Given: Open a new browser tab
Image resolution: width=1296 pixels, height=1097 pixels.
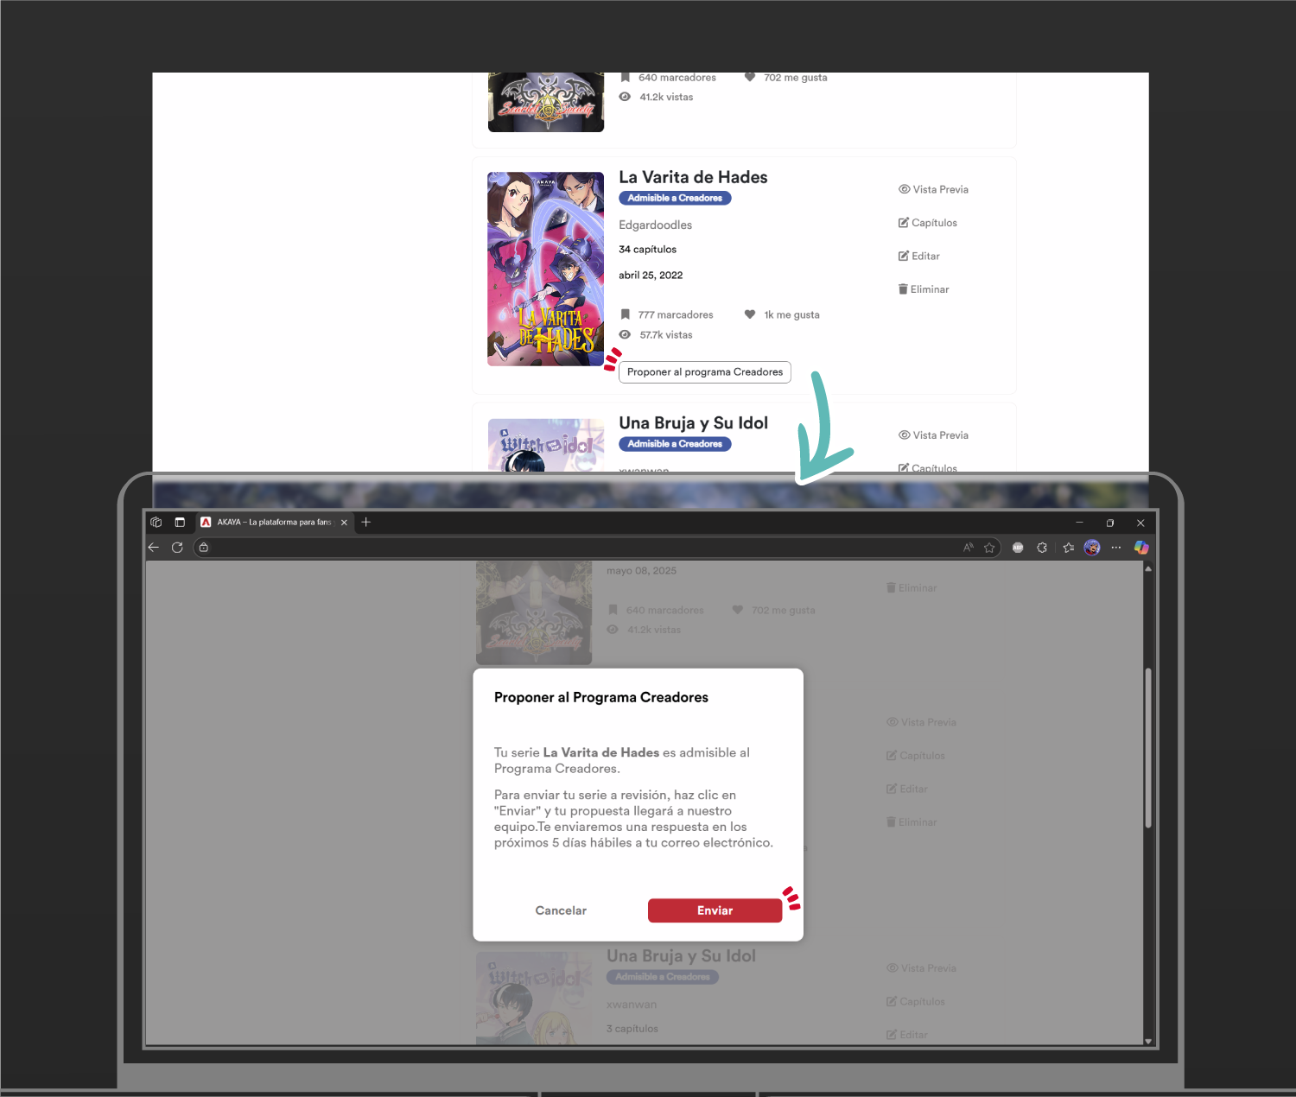Looking at the screenshot, I should click(366, 522).
